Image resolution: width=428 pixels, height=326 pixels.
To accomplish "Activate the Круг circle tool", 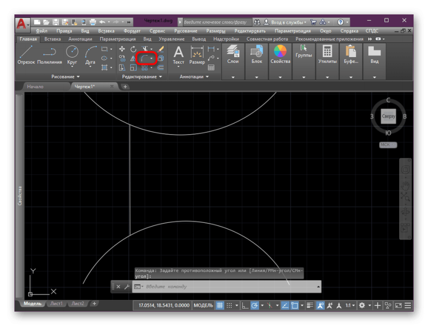I will pos(72,55).
